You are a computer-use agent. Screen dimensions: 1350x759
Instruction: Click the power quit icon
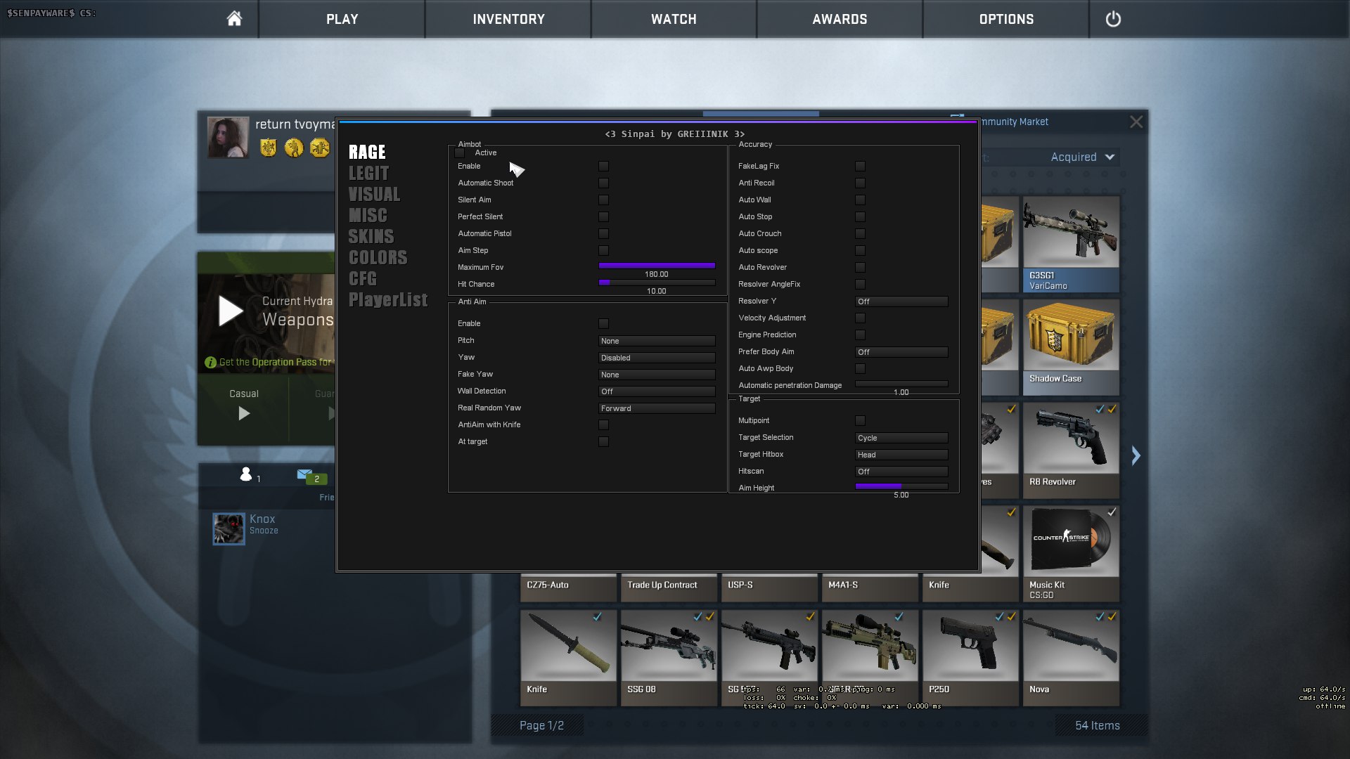(x=1113, y=19)
